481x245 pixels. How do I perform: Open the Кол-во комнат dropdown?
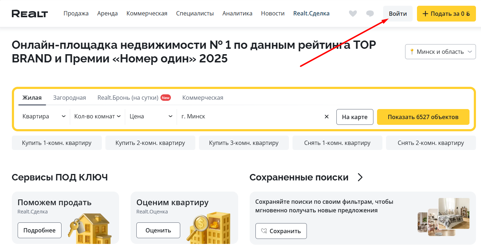(97, 117)
